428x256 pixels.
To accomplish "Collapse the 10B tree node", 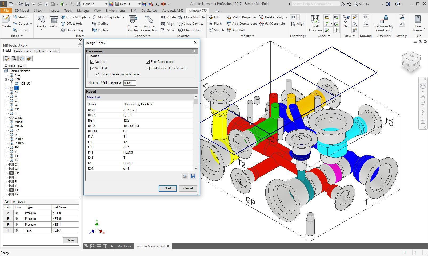I will tap(6, 79).
